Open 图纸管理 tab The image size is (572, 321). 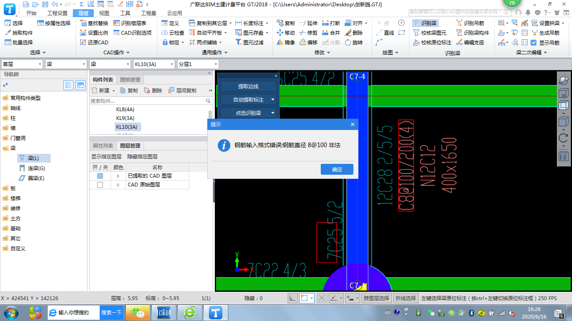click(130, 79)
